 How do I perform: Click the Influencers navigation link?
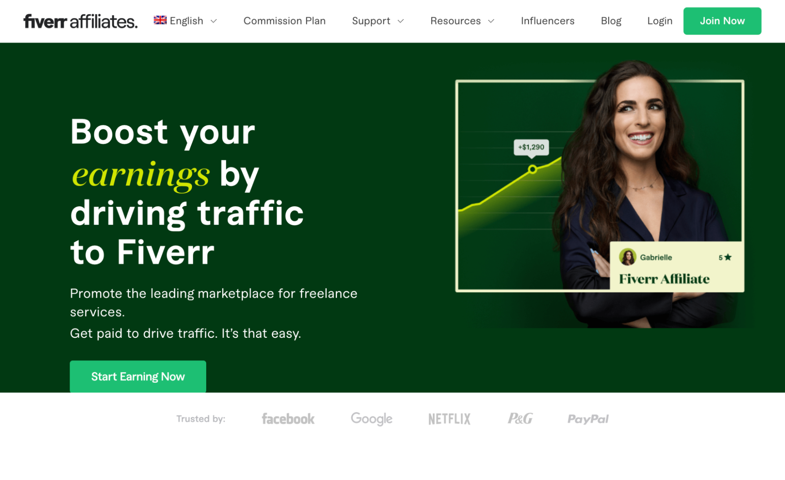click(547, 21)
